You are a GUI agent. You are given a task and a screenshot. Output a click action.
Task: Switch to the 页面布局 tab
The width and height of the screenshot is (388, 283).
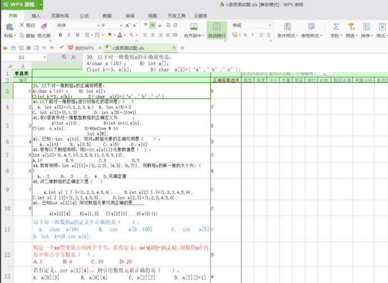pos(60,16)
